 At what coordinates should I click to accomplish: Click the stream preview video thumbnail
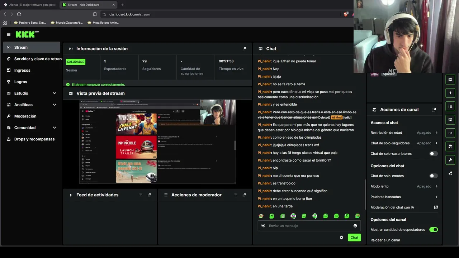point(157,142)
